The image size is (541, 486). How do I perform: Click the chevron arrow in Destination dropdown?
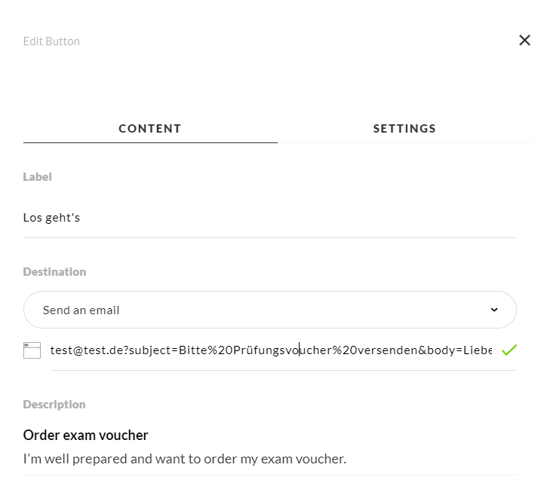(x=494, y=310)
